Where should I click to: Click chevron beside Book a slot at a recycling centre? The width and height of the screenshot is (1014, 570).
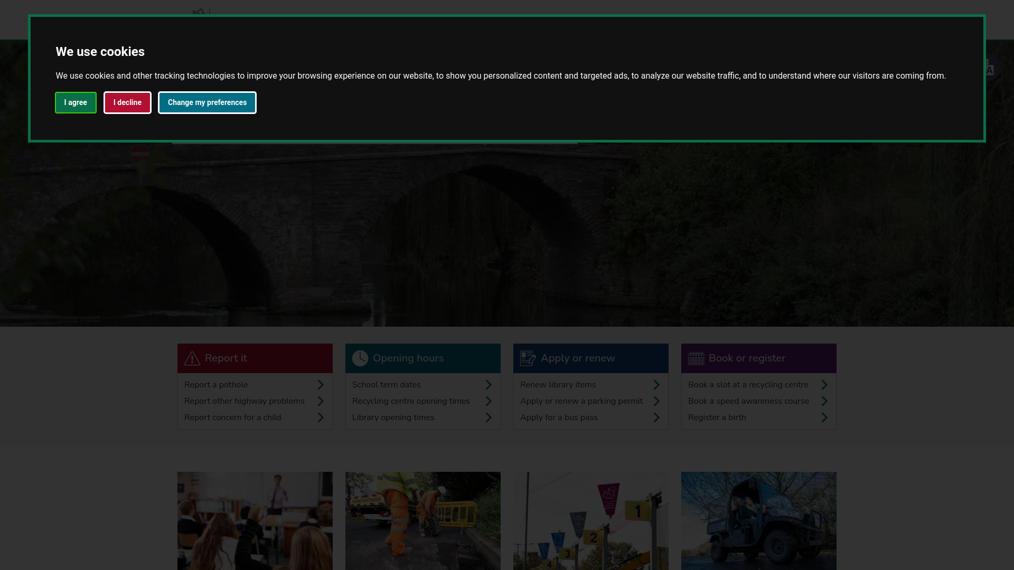(x=824, y=385)
